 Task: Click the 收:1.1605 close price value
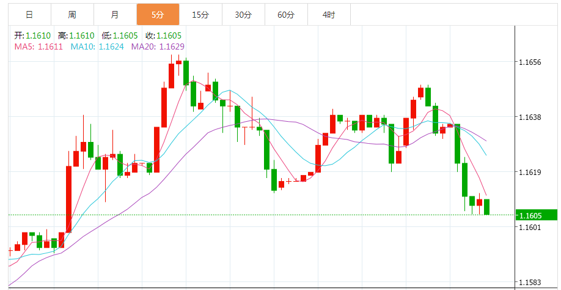[x=164, y=35]
